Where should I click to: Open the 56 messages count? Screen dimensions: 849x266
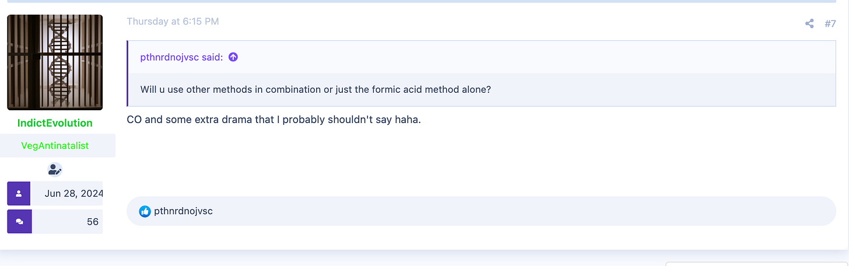pyautogui.click(x=93, y=222)
